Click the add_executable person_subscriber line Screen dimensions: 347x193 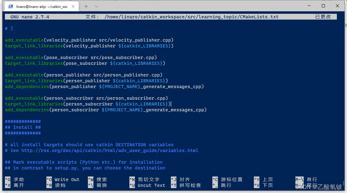pyautogui.click(x=87, y=98)
